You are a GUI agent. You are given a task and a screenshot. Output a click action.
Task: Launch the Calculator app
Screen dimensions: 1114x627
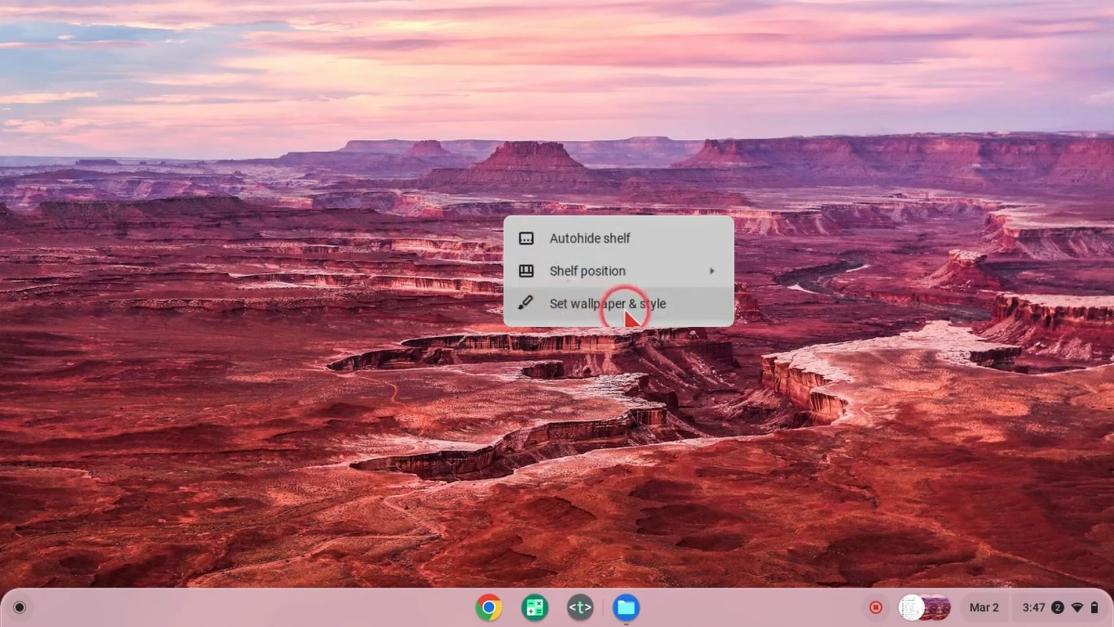pos(534,607)
